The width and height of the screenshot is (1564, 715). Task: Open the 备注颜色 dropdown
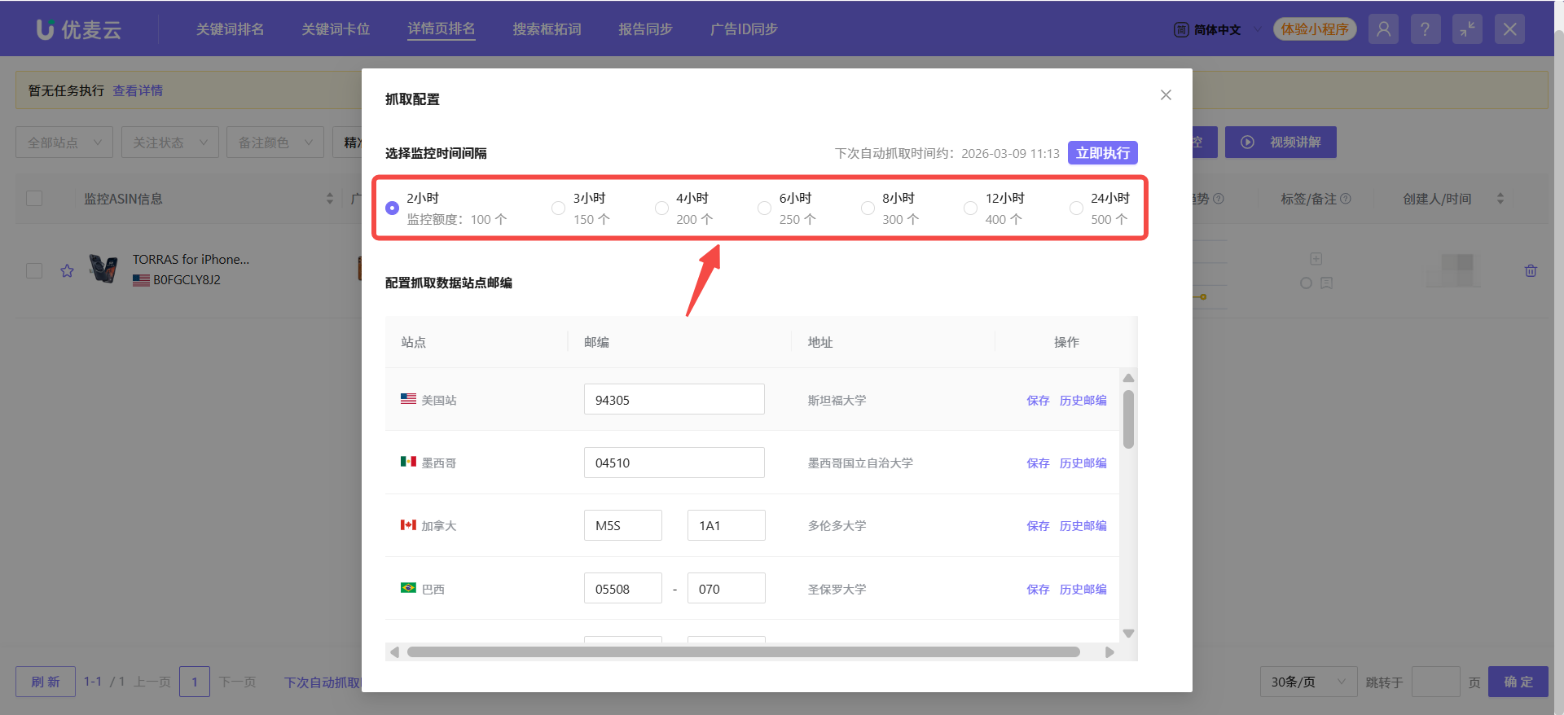click(x=275, y=143)
